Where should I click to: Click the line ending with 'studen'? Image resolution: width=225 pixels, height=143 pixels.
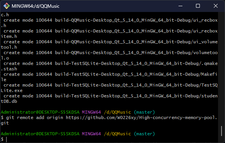click(110, 96)
